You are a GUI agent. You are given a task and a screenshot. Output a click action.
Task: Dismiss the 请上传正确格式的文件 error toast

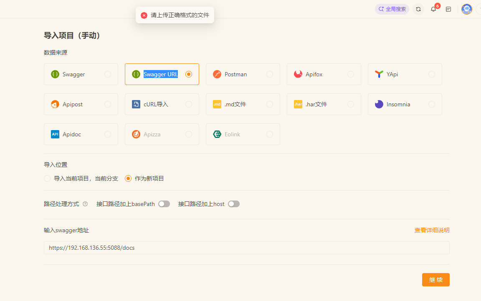[x=144, y=15]
